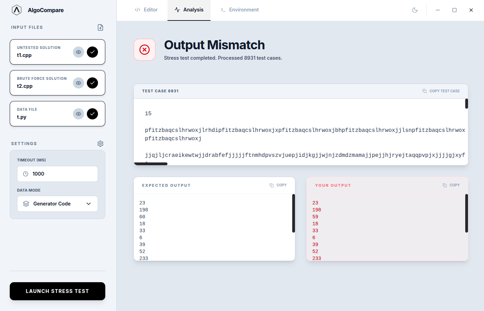Image resolution: width=484 pixels, height=311 pixels.
Task: Click the clock icon in timeout field
Action: pos(26,174)
